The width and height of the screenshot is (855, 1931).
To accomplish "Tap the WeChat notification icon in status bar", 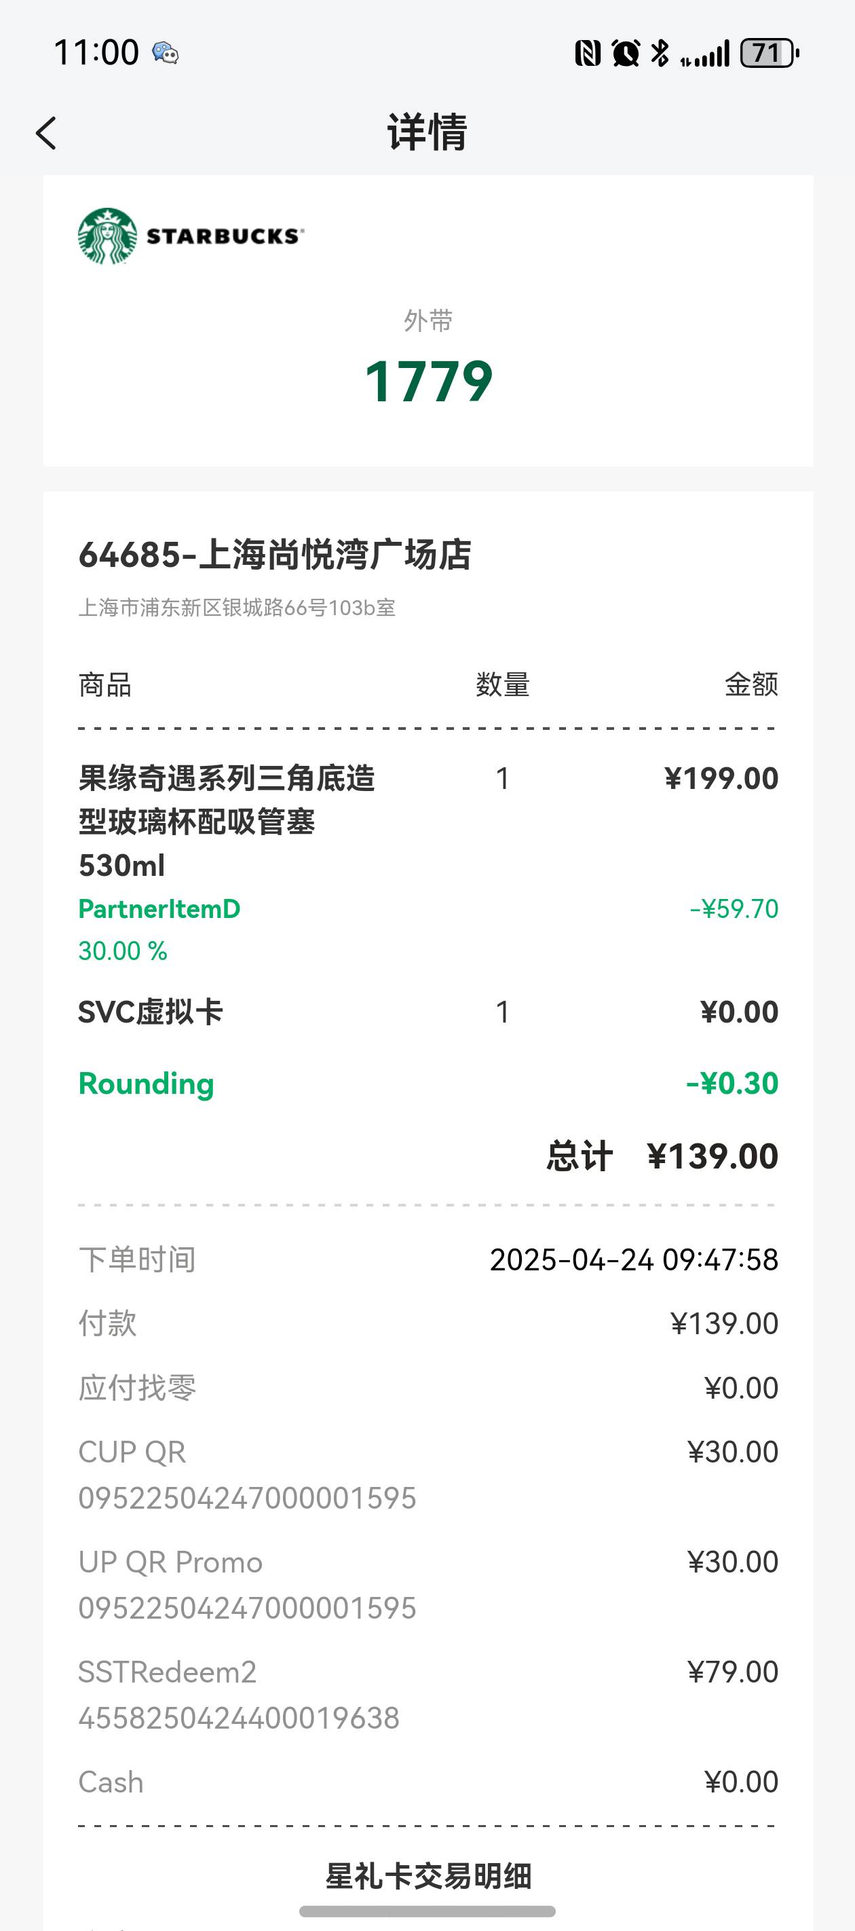I will point(165,53).
